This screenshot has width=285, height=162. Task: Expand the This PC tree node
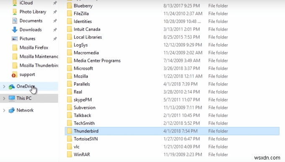tap(4, 99)
